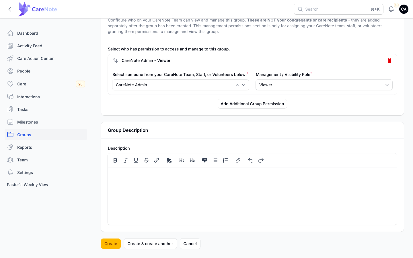Attach a file with paperclip icon
Viewport: 413px width, 258px height.
point(238,160)
